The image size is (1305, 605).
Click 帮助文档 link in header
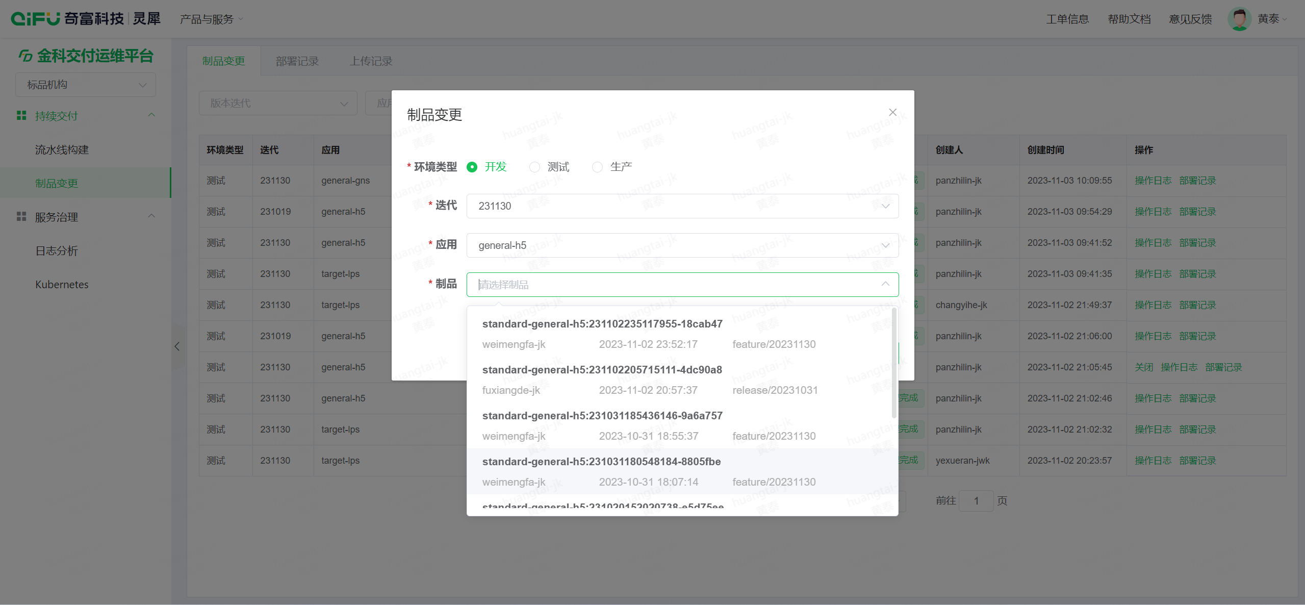(1129, 19)
